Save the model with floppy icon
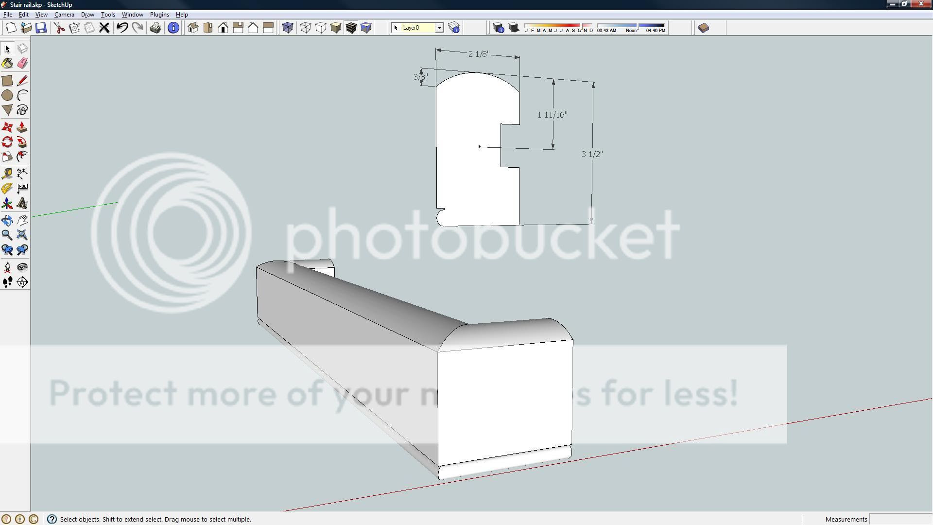The image size is (933, 525). click(41, 28)
